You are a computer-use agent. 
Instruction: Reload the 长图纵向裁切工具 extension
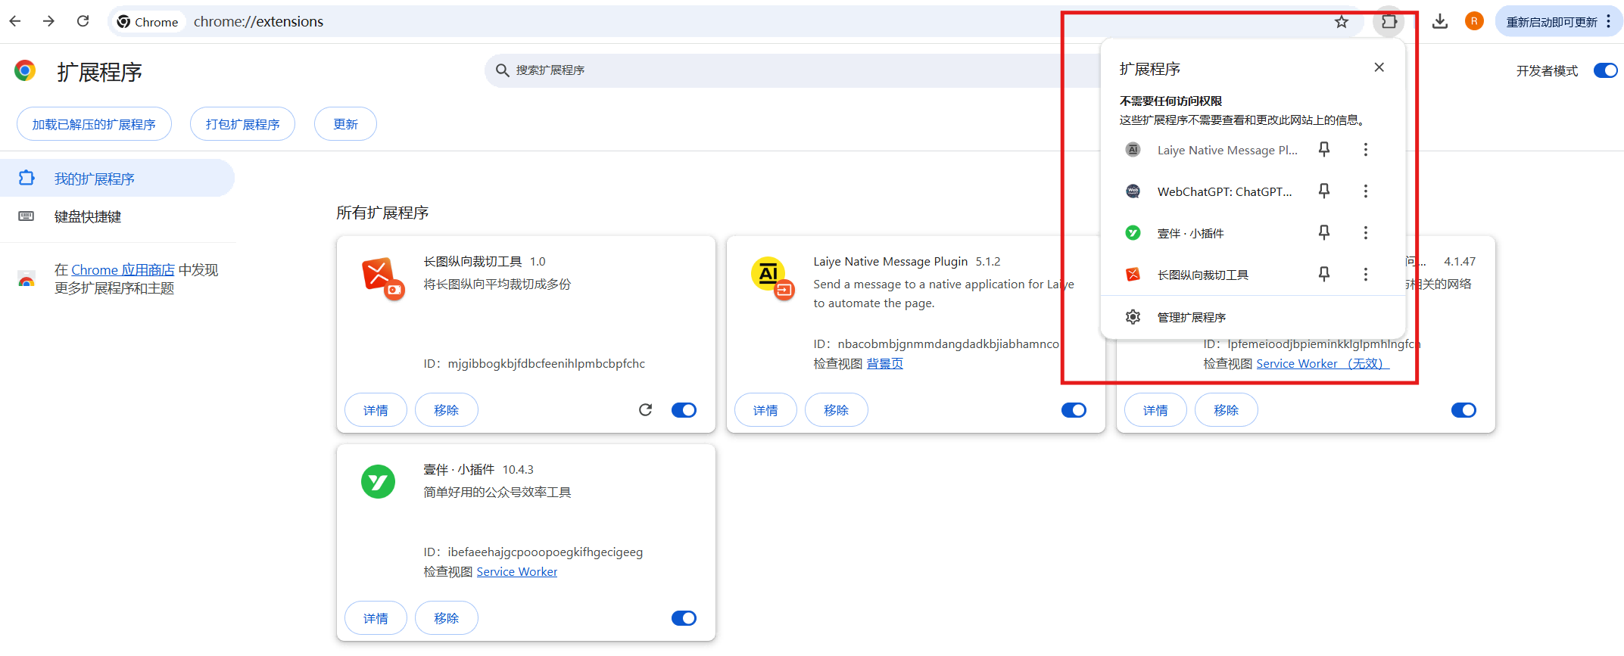pos(645,410)
